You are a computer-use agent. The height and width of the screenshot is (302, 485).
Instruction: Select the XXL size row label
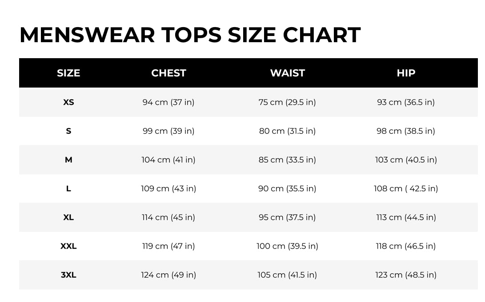[68, 246]
